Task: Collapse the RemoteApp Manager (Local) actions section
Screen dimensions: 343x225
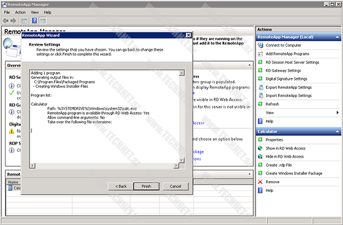Action: 337,37
